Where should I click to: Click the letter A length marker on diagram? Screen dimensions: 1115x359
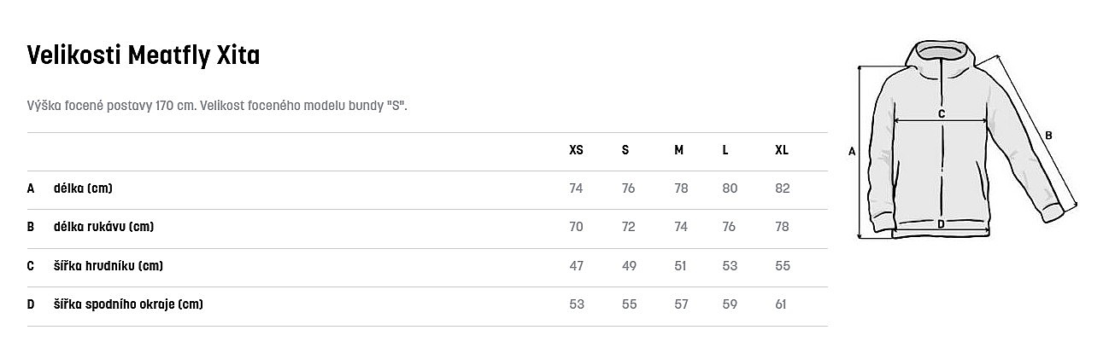pos(851,152)
